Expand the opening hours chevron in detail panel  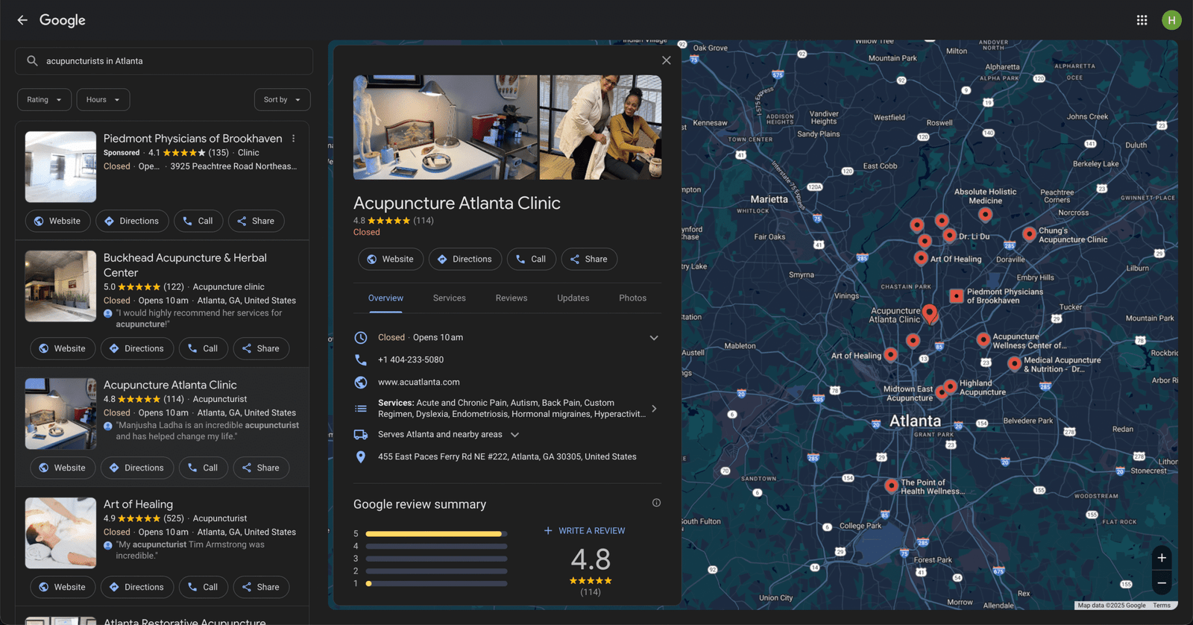(x=654, y=338)
